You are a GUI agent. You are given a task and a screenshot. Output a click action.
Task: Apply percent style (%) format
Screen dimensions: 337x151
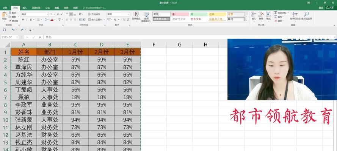(115, 20)
